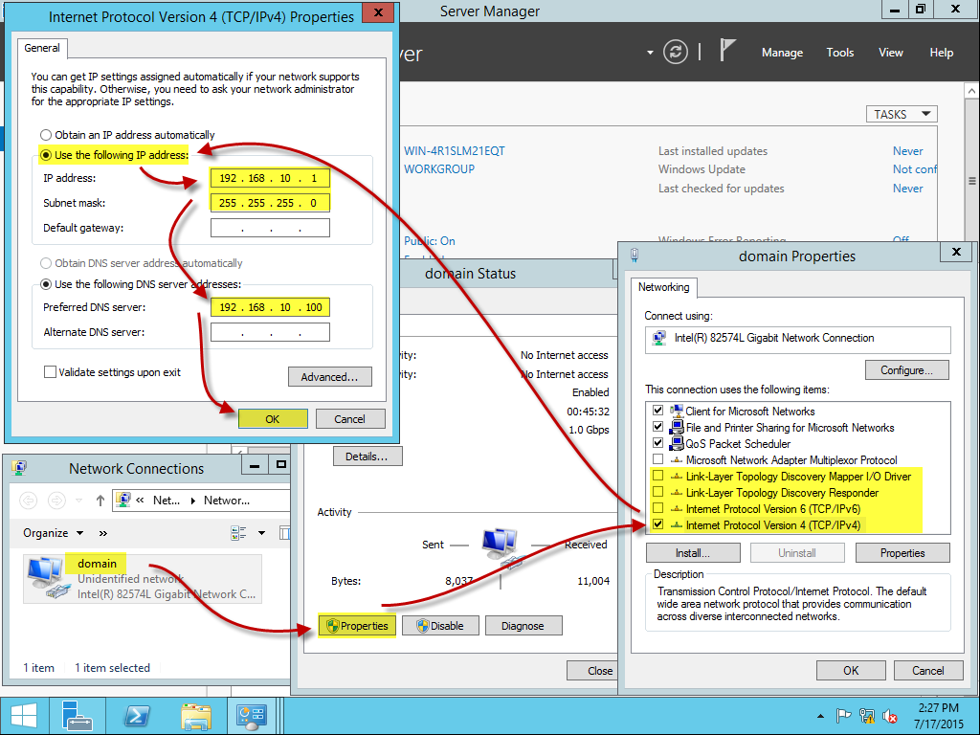This screenshot has width=980, height=735.
Task: Click Configure... in domain Properties
Action: (x=907, y=370)
